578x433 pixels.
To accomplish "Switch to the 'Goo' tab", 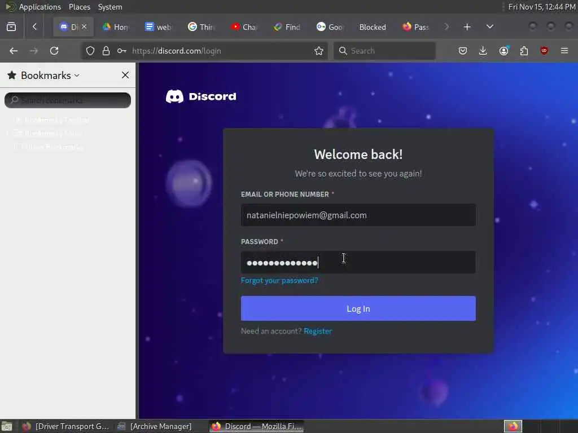I will point(330,27).
